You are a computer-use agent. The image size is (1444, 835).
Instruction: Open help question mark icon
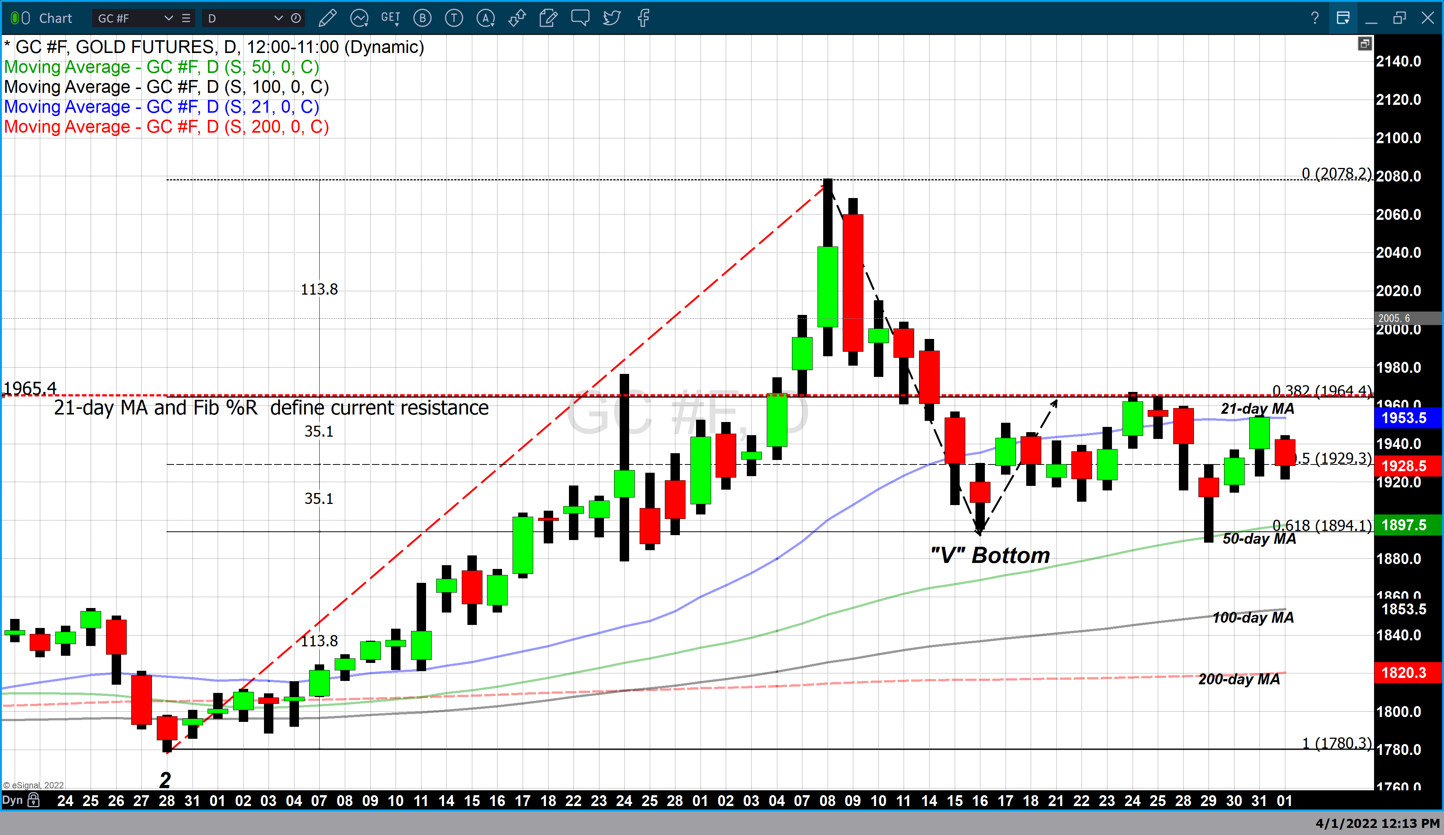[x=1315, y=18]
